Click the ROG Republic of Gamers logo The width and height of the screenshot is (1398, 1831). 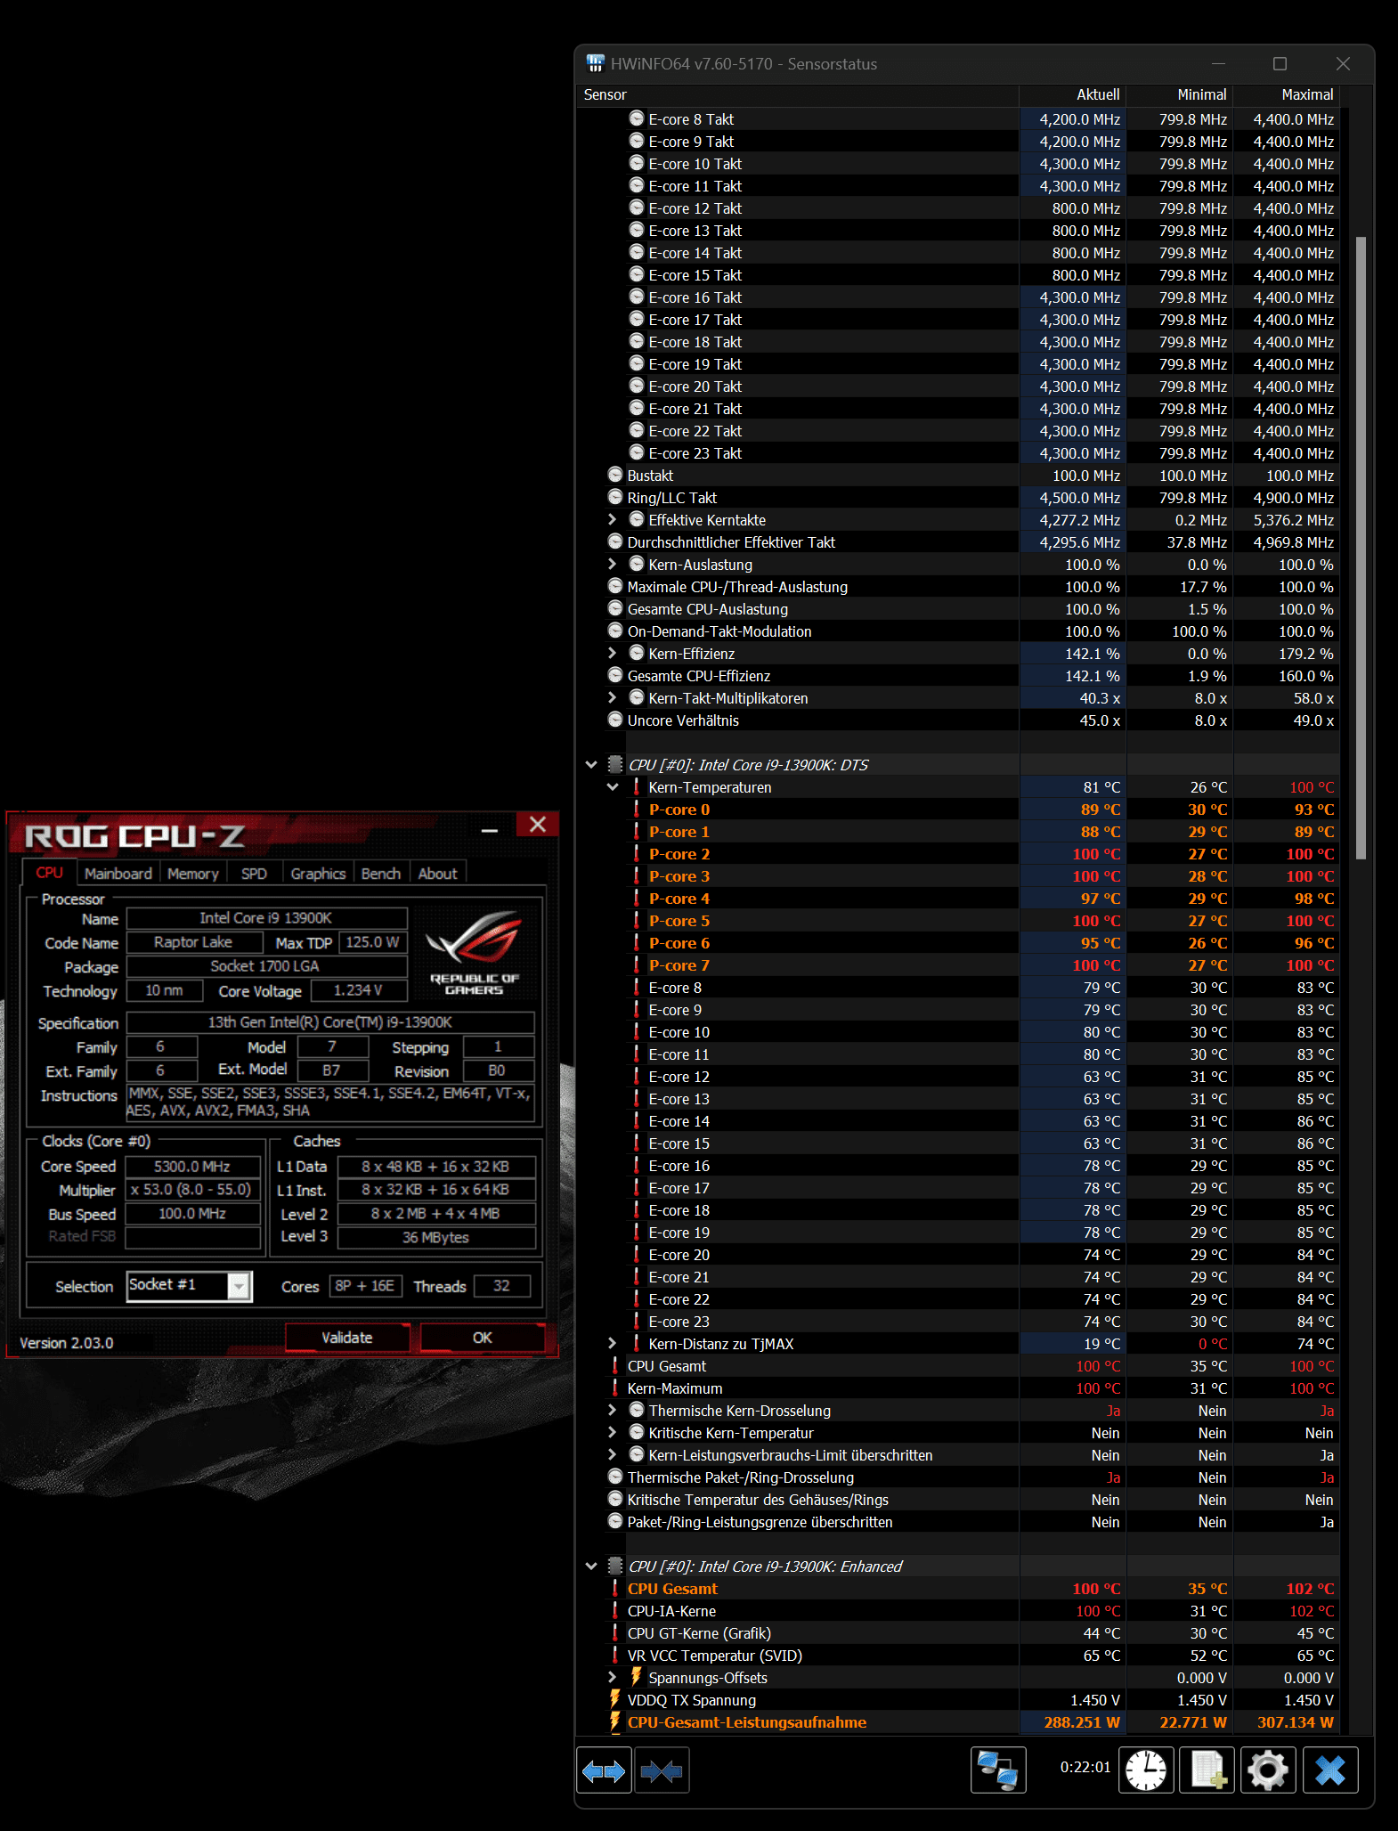point(474,951)
